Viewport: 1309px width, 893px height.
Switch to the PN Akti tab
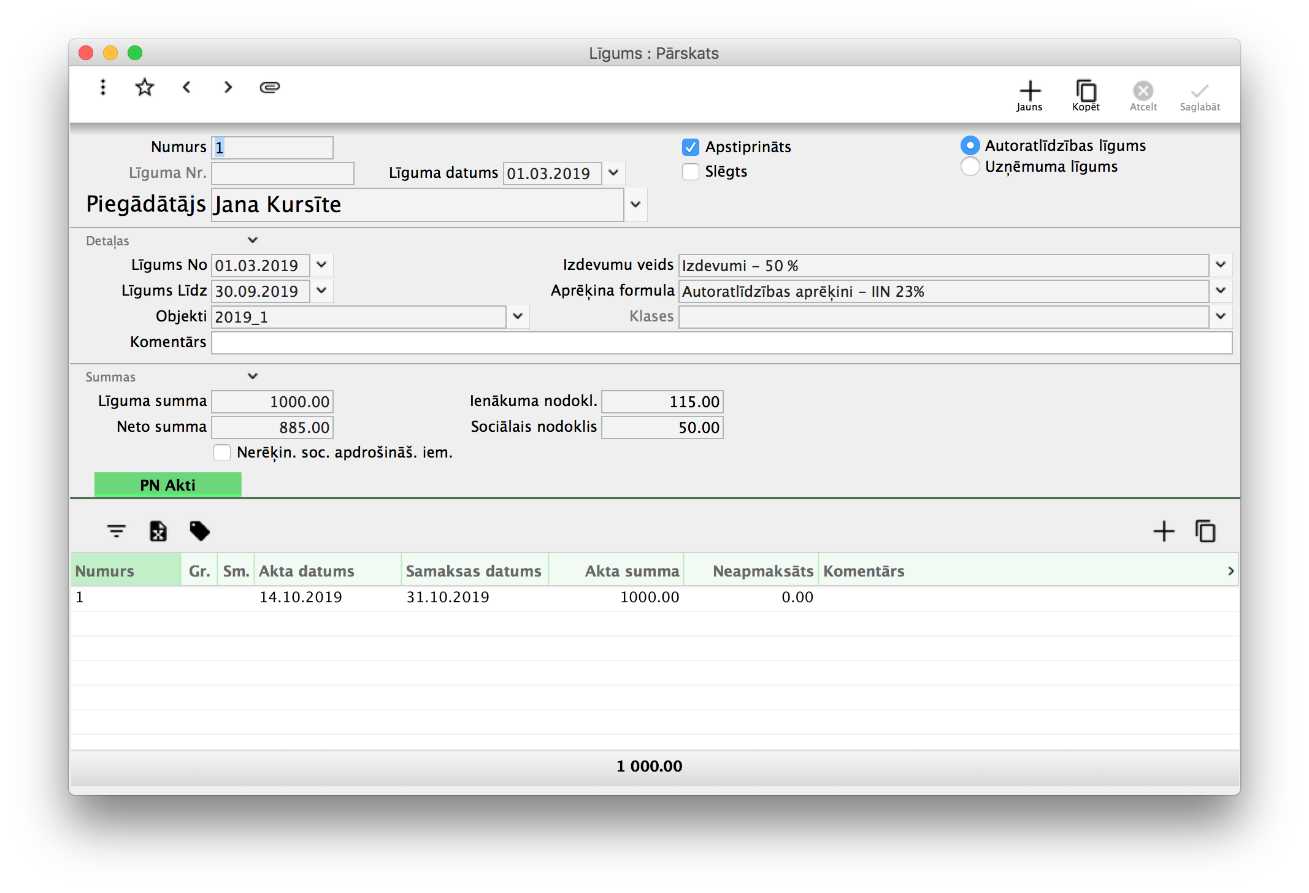click(x=167, y=485)
